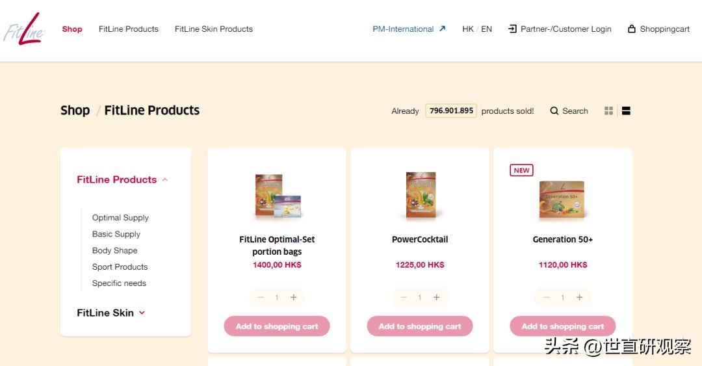Collapse the FitLine Products sidebar section

coord(165,180)
